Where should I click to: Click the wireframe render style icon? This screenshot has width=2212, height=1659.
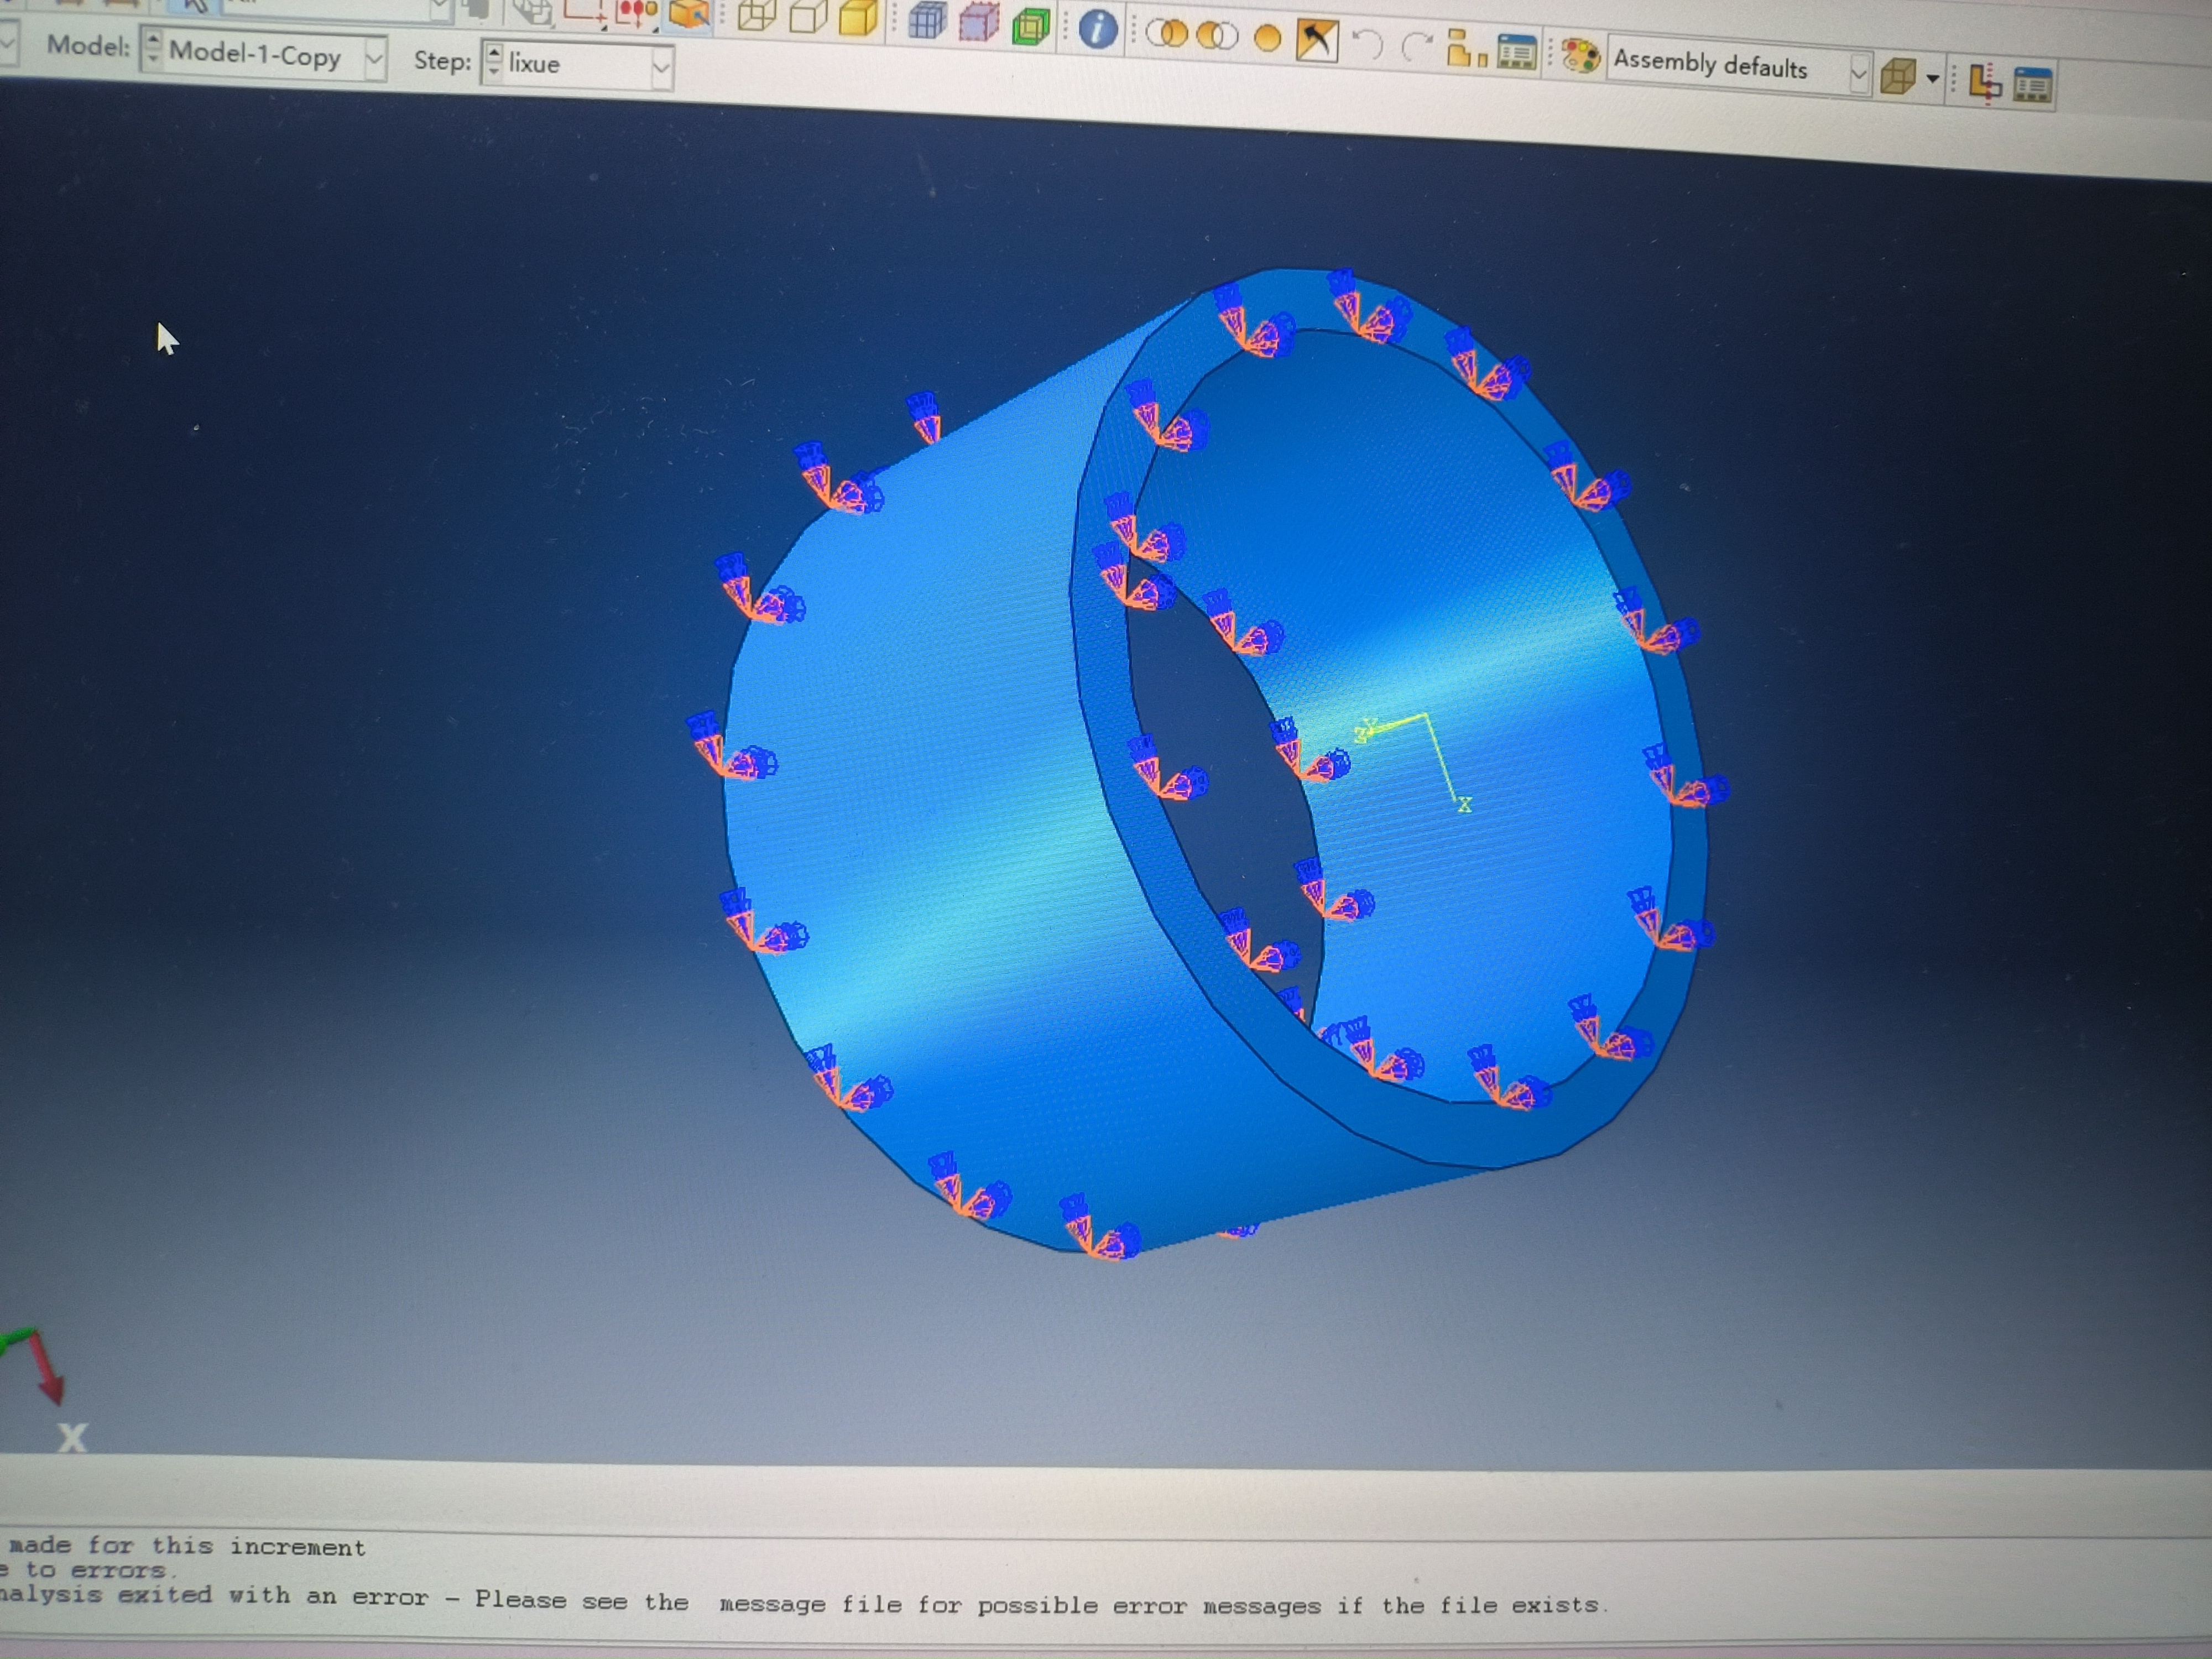coord(757,16)
